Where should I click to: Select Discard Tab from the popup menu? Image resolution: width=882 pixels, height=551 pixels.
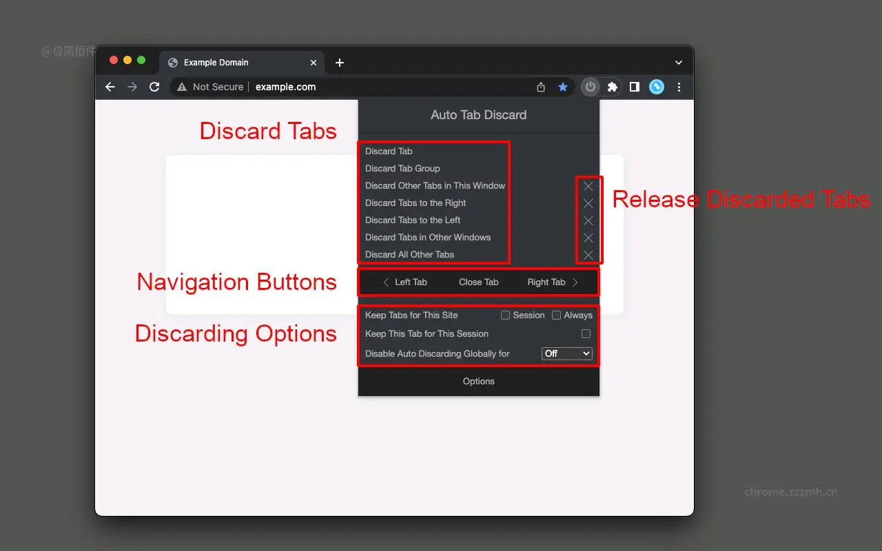click(x=389, y=151)
